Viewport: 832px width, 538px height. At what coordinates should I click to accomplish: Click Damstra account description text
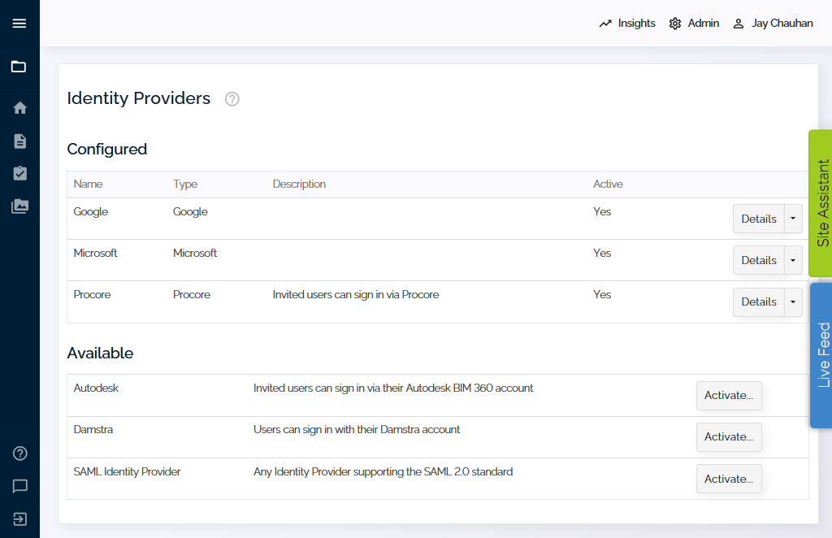357,429
